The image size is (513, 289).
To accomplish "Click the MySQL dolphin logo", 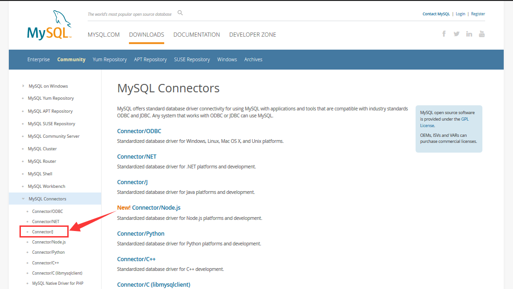I will [x=49, y=25].
